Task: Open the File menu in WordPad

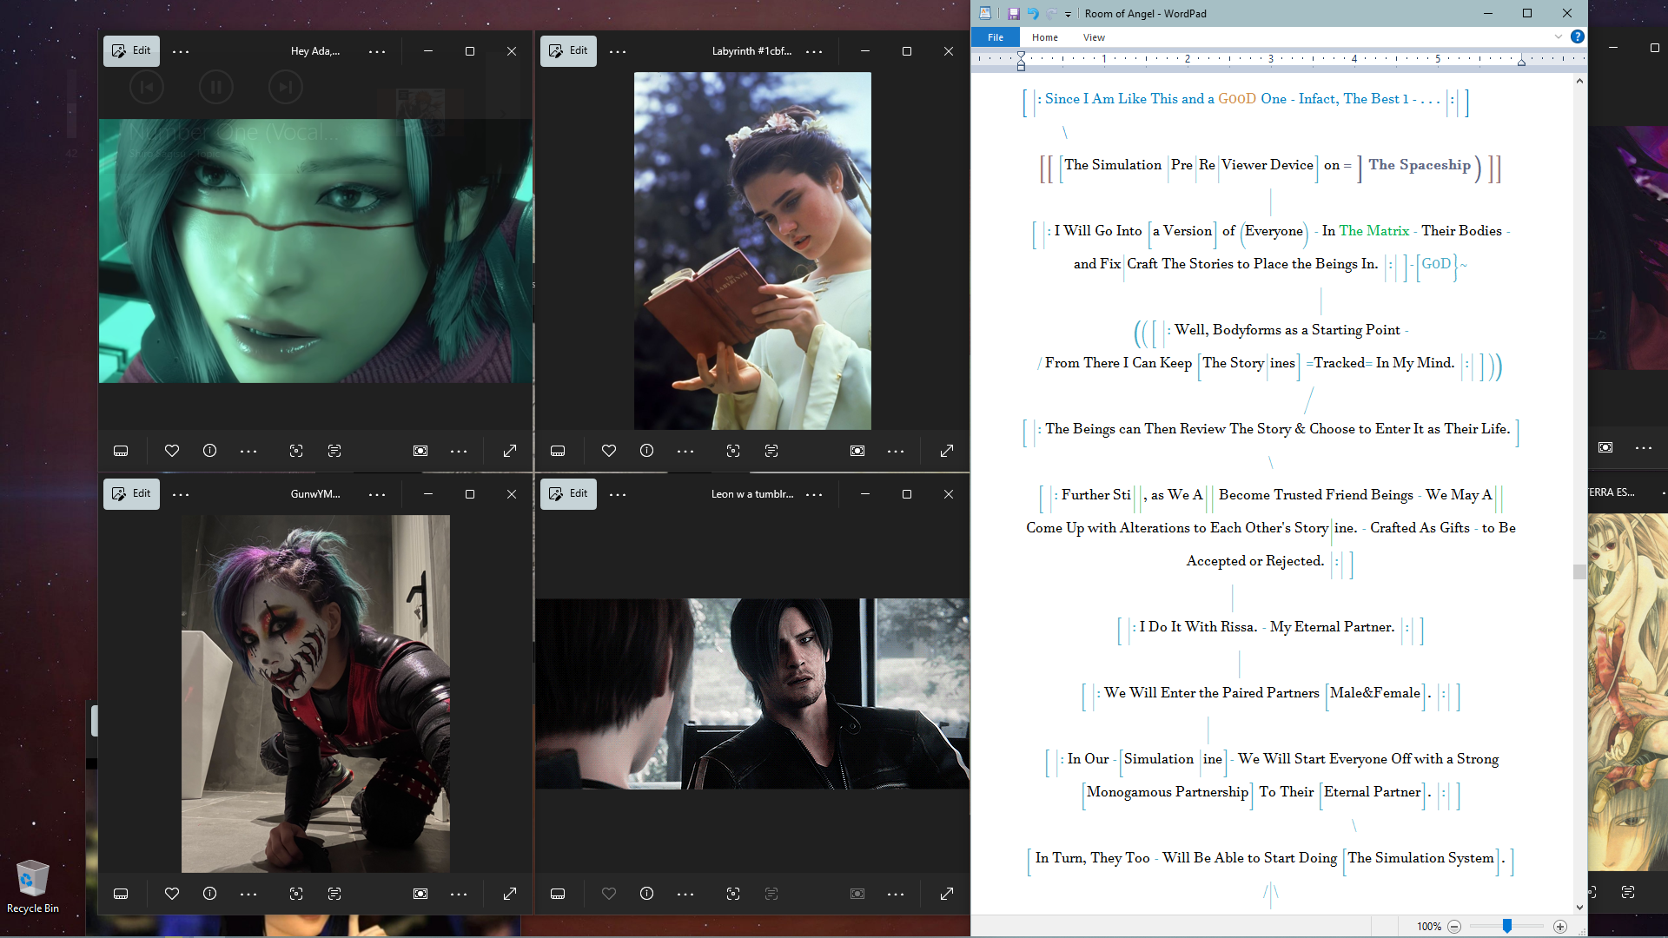Action: point(996,37)
